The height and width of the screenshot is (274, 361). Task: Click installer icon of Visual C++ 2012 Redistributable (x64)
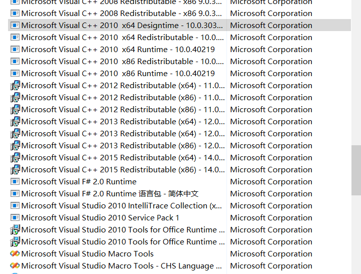coord(15,86)
